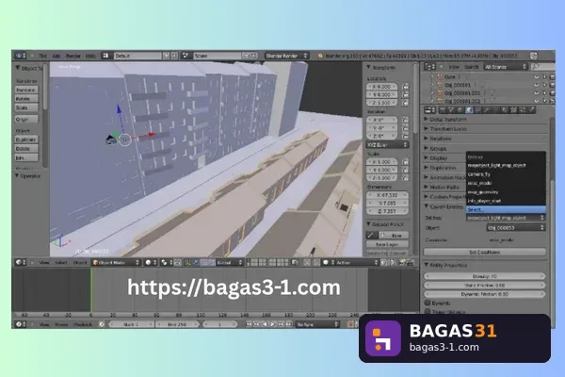Enable the checkbox below Dynamic
The image size is (565, 377).
point(428,311)
